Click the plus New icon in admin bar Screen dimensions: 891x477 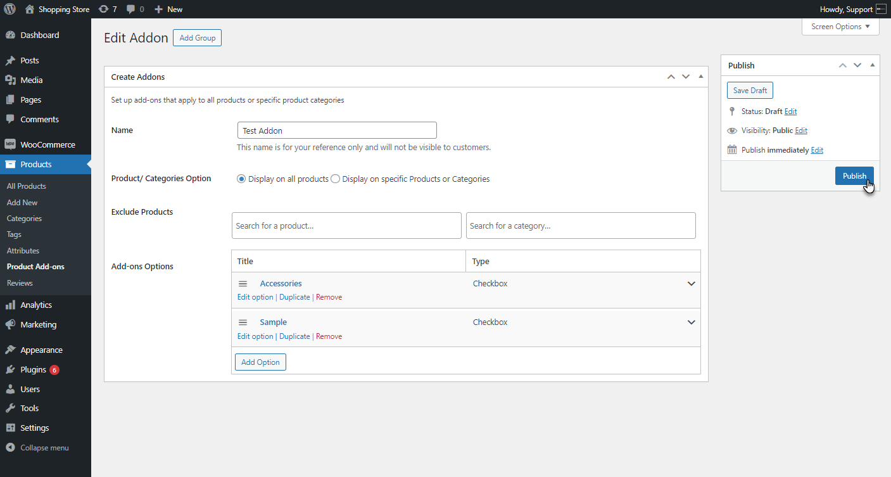[159, 10]
